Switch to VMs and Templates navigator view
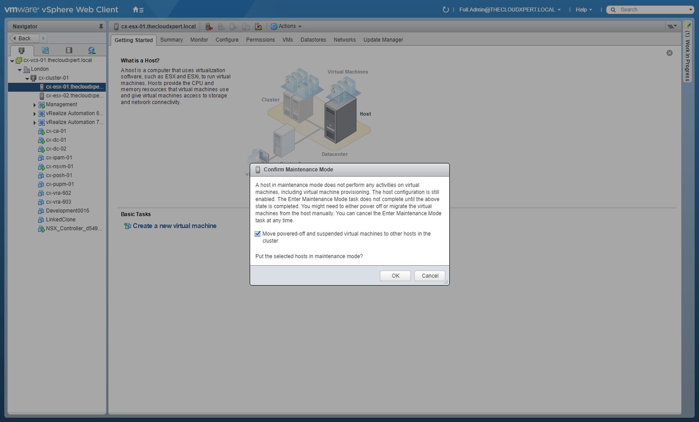The width and height of the screenshot is (699, 422). [45, 50]
